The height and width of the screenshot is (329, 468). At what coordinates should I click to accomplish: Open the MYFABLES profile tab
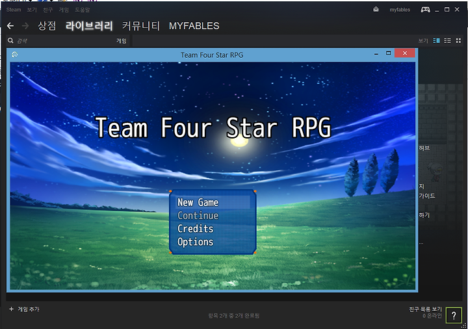point(194,26)
